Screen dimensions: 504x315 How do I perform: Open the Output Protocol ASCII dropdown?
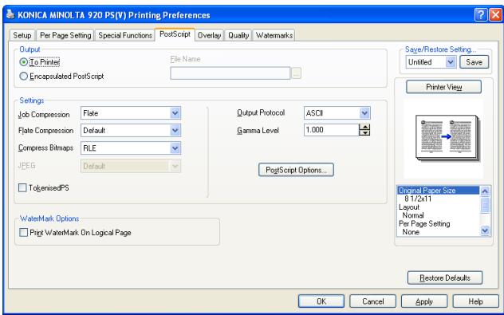[x=364, y=113]
